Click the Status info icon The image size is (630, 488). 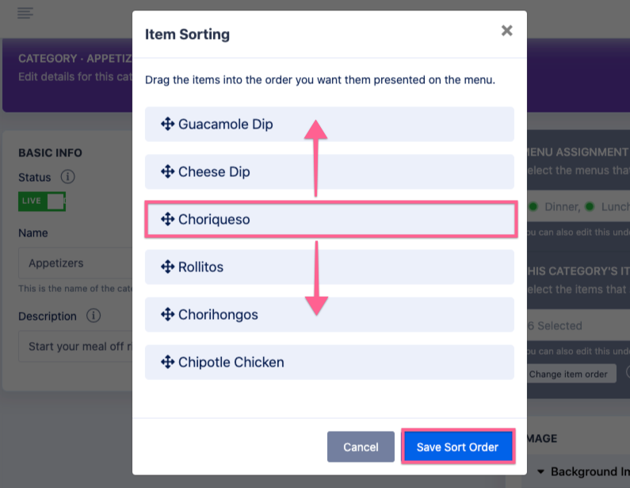(x=68, y=177)
